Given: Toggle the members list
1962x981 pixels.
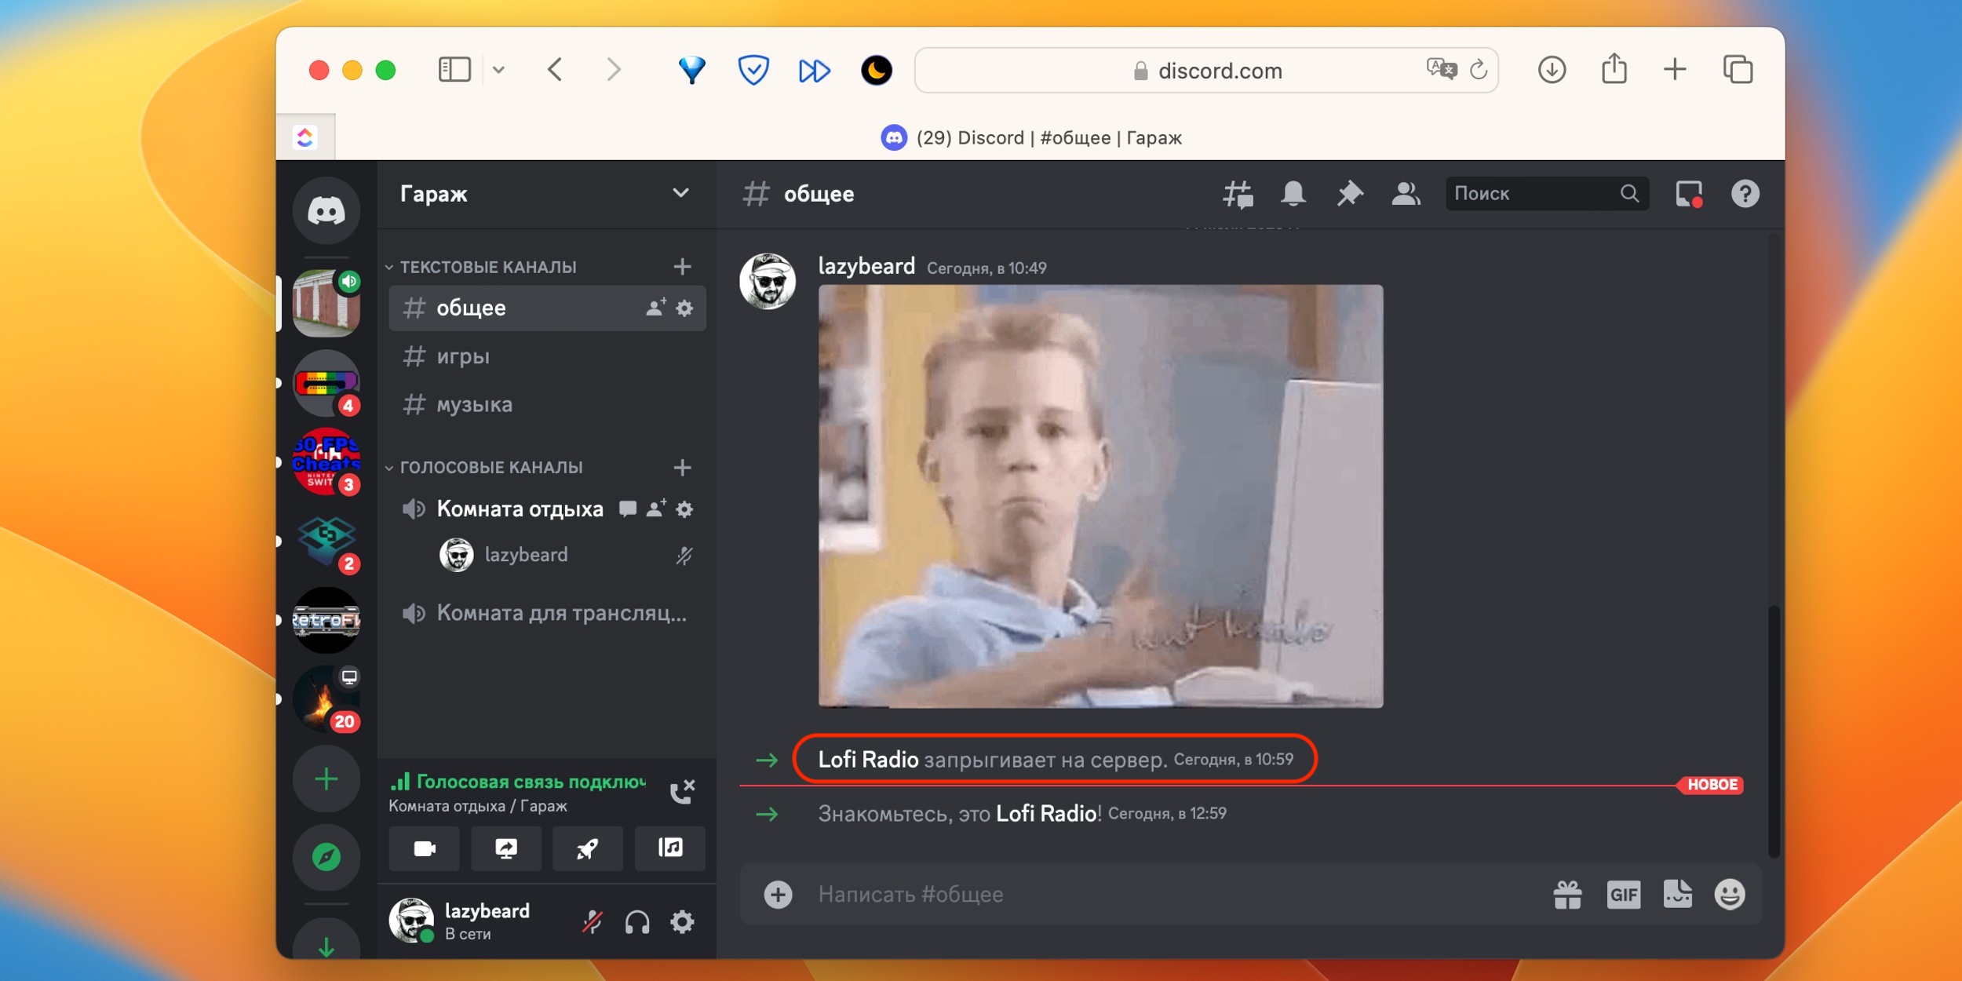Looking at the screenshot, I should [x=1406, y=194].
